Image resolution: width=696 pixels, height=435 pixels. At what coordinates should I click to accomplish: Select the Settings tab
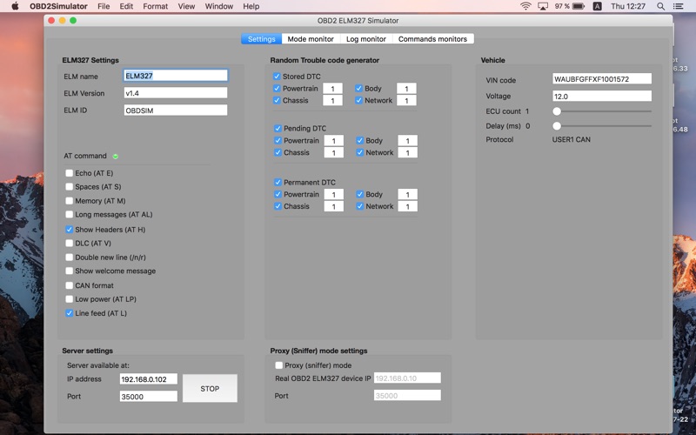tap(262, 39)
